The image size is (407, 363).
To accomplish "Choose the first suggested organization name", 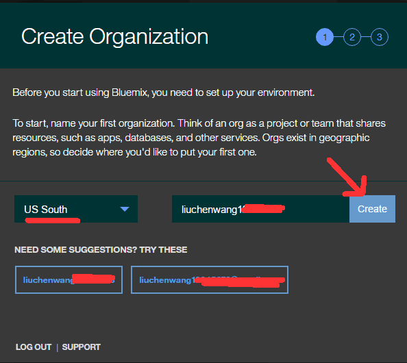I will point(69,279).
